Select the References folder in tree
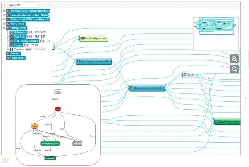Image resolution: width=249 pixels, height=167 pixels. pyautogui.click(x=16, y=58)
